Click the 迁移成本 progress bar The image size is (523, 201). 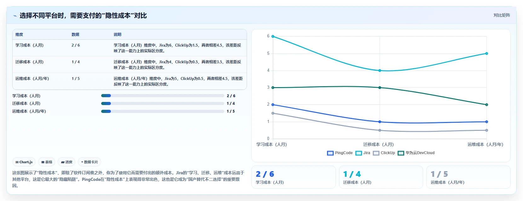163,103
